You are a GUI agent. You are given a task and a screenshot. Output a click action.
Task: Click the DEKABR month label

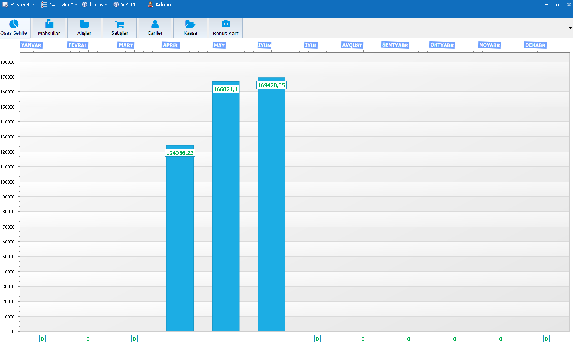pyautogui.click(x=535, y=45)
